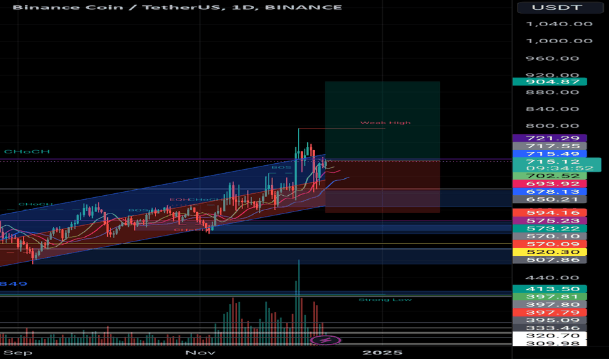This screenshot has width=609, height=359.
Task: Click the 1,000.00 price axis value
Action: 559,41
